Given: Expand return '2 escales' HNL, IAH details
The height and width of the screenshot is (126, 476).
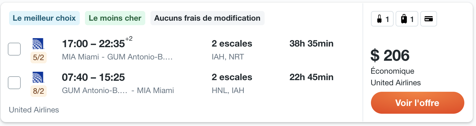Looking at the screenshot, I should pyautogui.click(x=232, y=84).
